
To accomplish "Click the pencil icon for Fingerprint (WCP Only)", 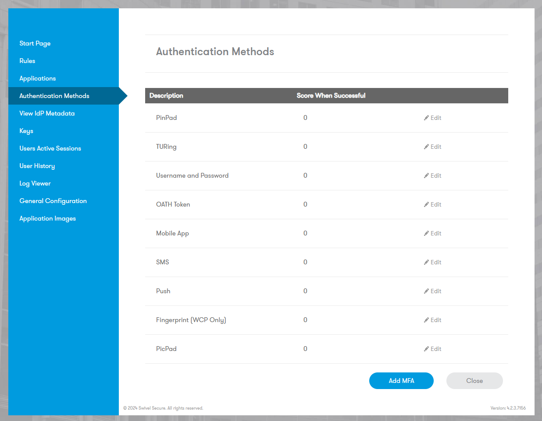I will (x=426, y=319).
